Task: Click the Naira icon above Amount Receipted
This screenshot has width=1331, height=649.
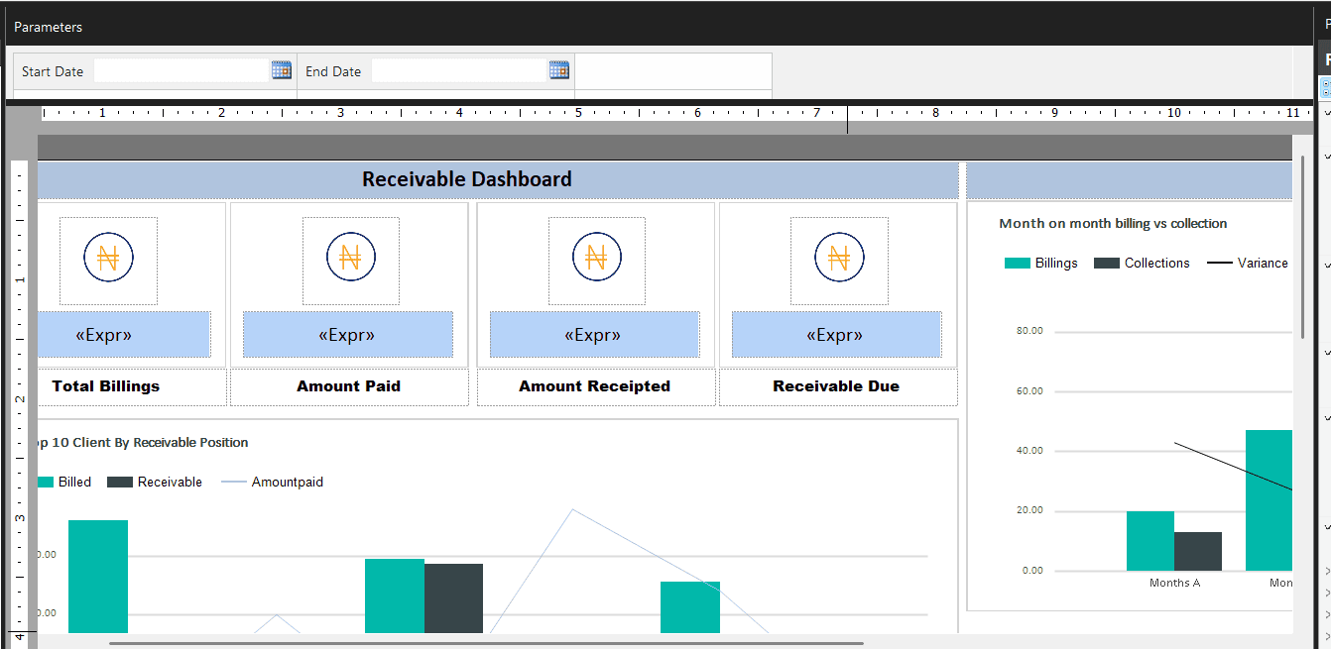Action: [596, 259]
